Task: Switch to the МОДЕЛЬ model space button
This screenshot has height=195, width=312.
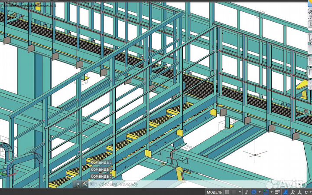Action: tap(214, 192)
